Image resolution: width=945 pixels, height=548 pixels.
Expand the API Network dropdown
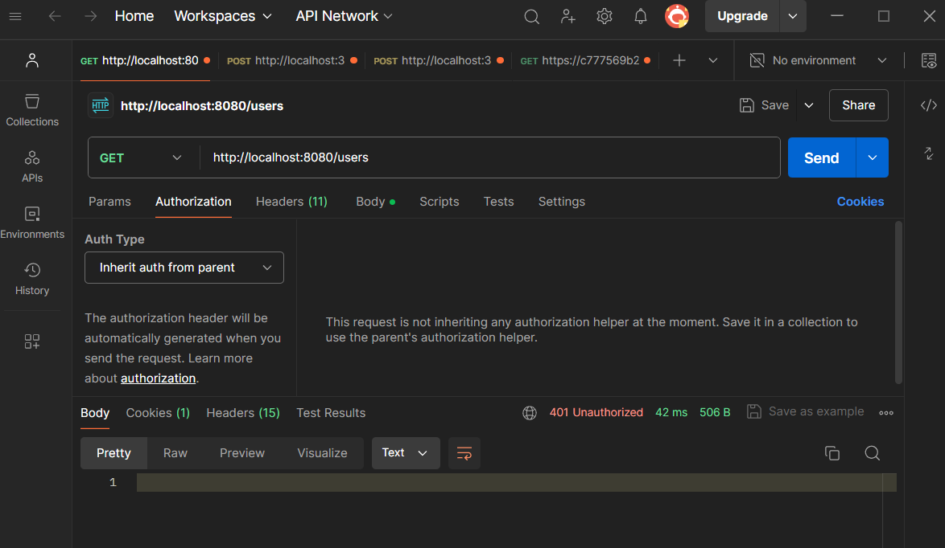coord(344,16)
